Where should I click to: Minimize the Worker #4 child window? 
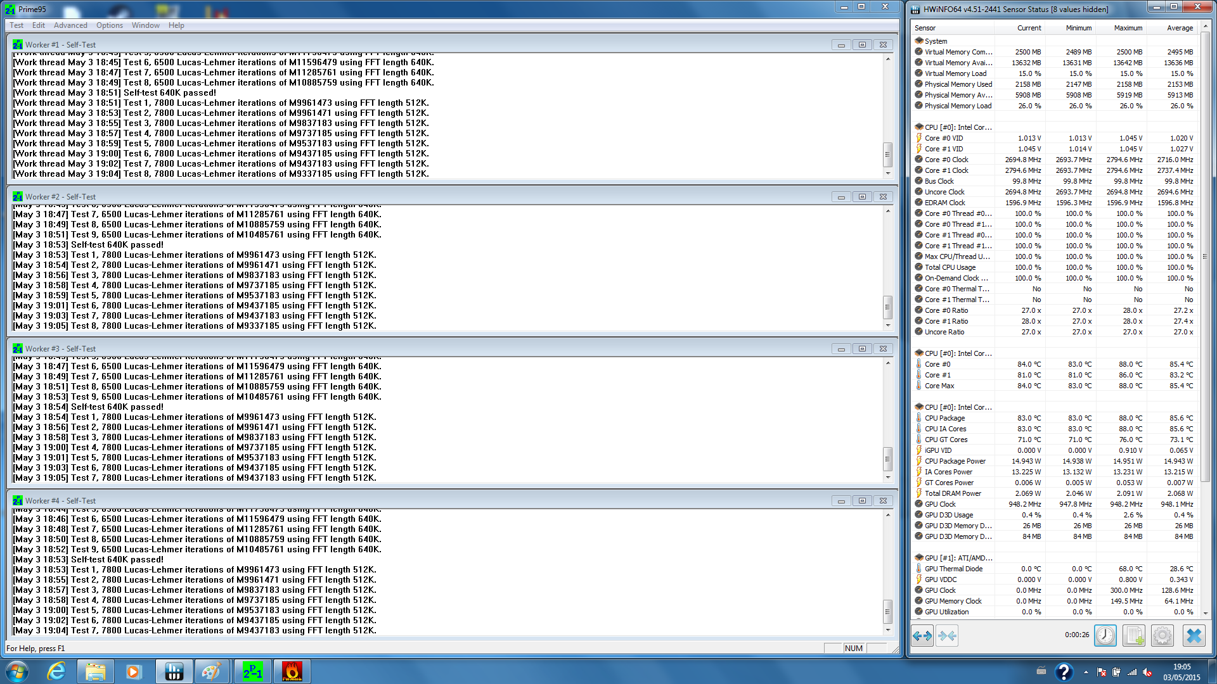click(x=841, y=501)
